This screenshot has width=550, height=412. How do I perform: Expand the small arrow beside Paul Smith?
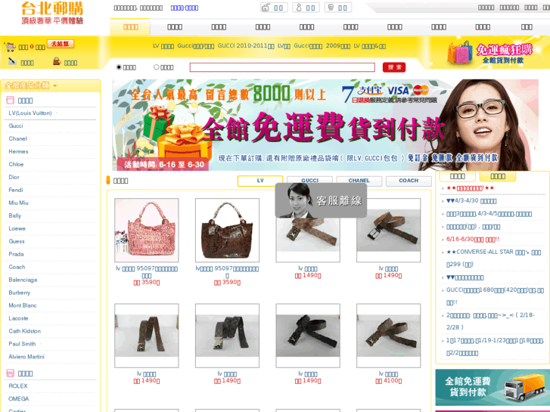[41, 344]
